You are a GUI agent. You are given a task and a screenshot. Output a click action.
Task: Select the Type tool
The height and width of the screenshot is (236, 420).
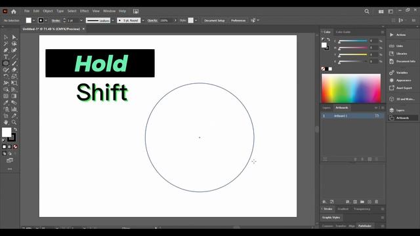(x=6, y=57)
